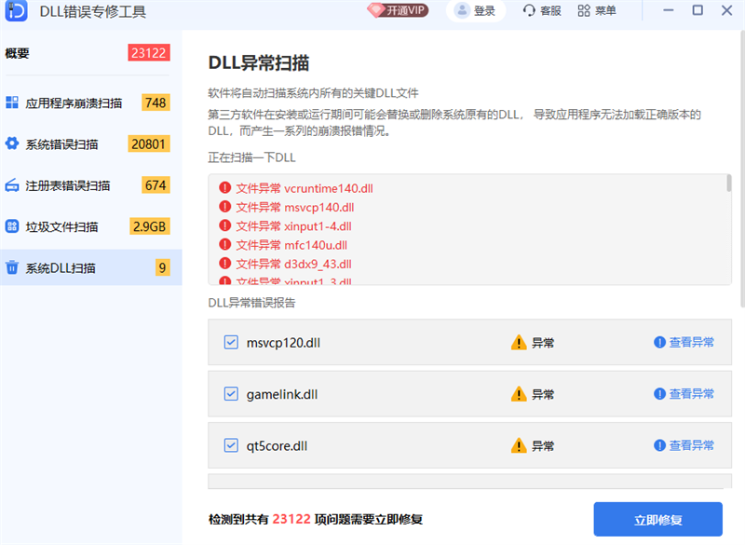Select the 系统DLL扫描 trash-can icon
Image resolution: width=745 pixels, height=545 pixels.
pyautogui.click(x=13, y=267)
